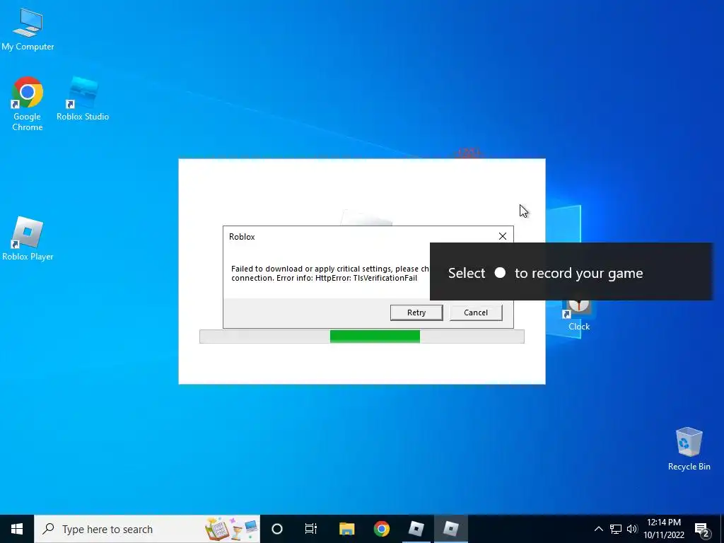
Task: Click the Type here to search box
Action: 147,529
